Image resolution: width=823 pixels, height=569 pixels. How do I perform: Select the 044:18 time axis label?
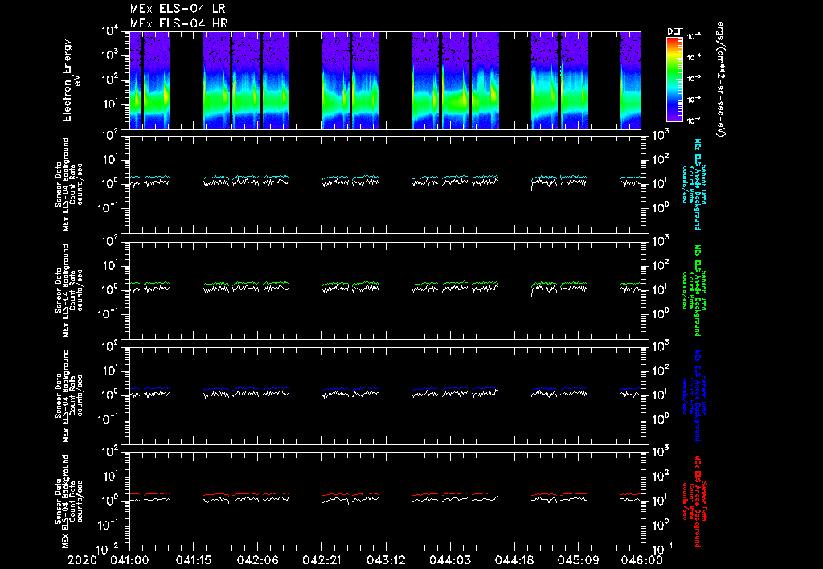click(x=514, y=560)
